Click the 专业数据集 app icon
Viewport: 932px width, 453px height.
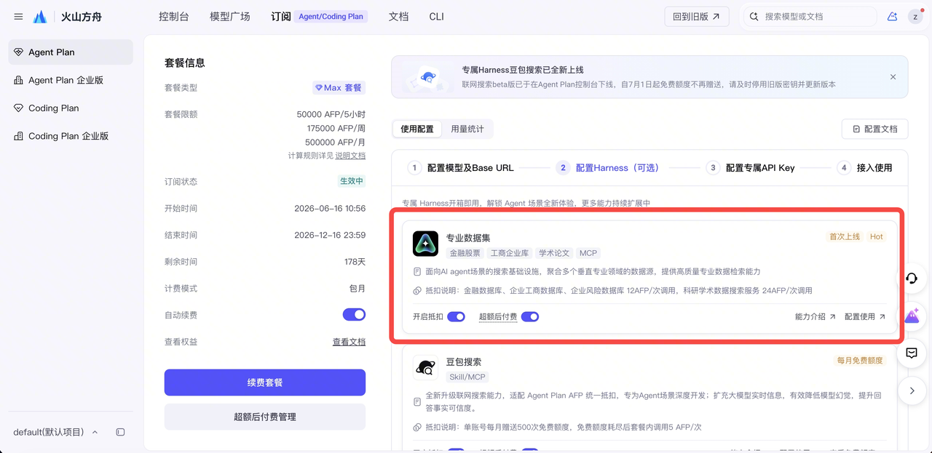pyautogui.click(x=425, y=244)
